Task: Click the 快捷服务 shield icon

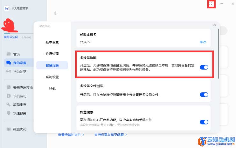Action: [9, 113]
